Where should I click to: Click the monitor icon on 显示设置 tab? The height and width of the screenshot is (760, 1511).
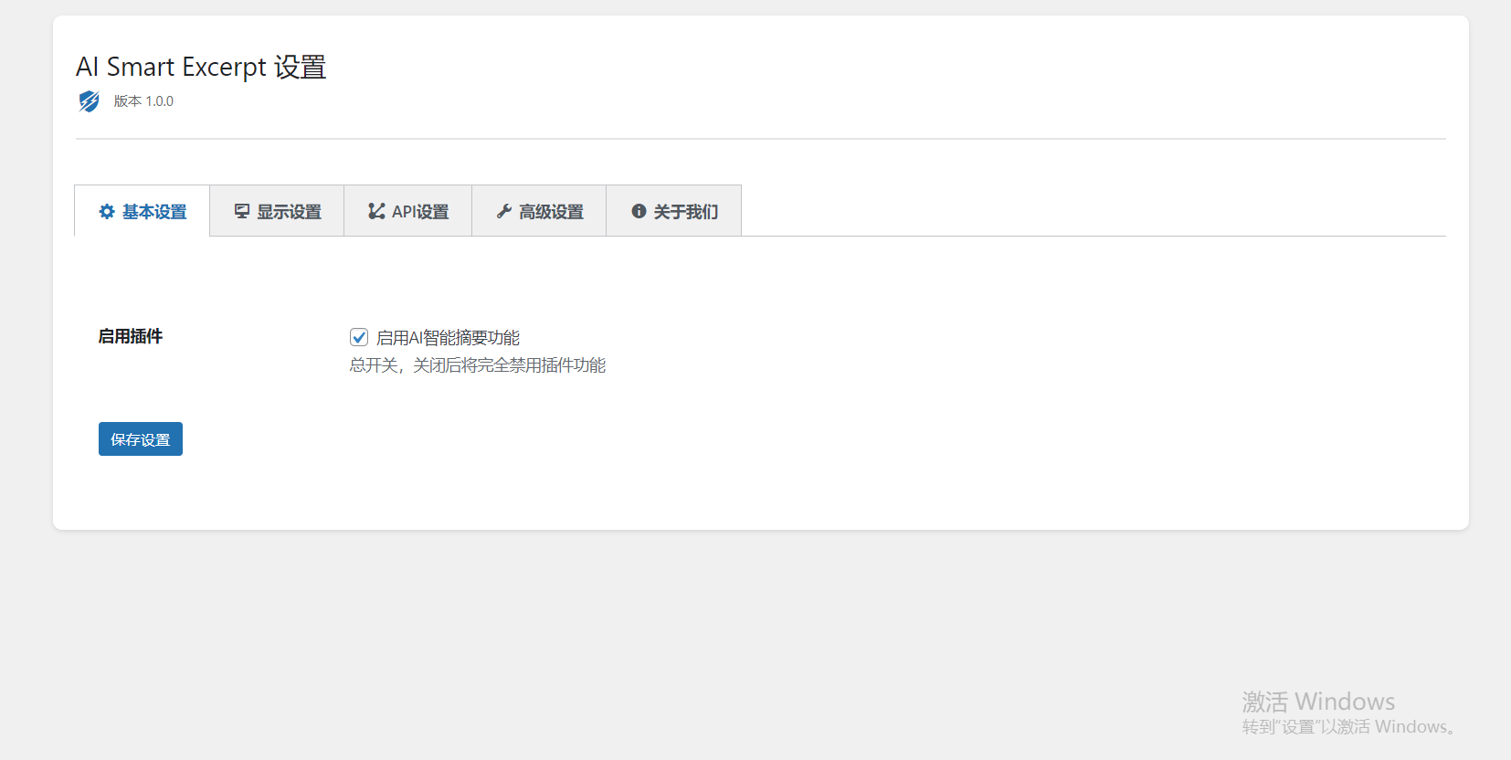click(242, 211)
